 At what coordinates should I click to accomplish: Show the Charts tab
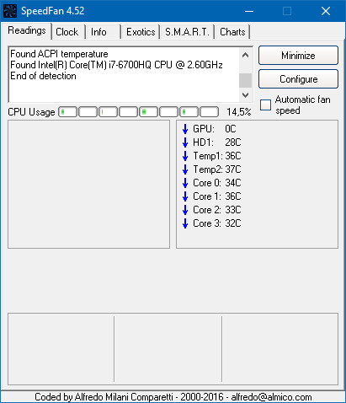coord(232,32)
